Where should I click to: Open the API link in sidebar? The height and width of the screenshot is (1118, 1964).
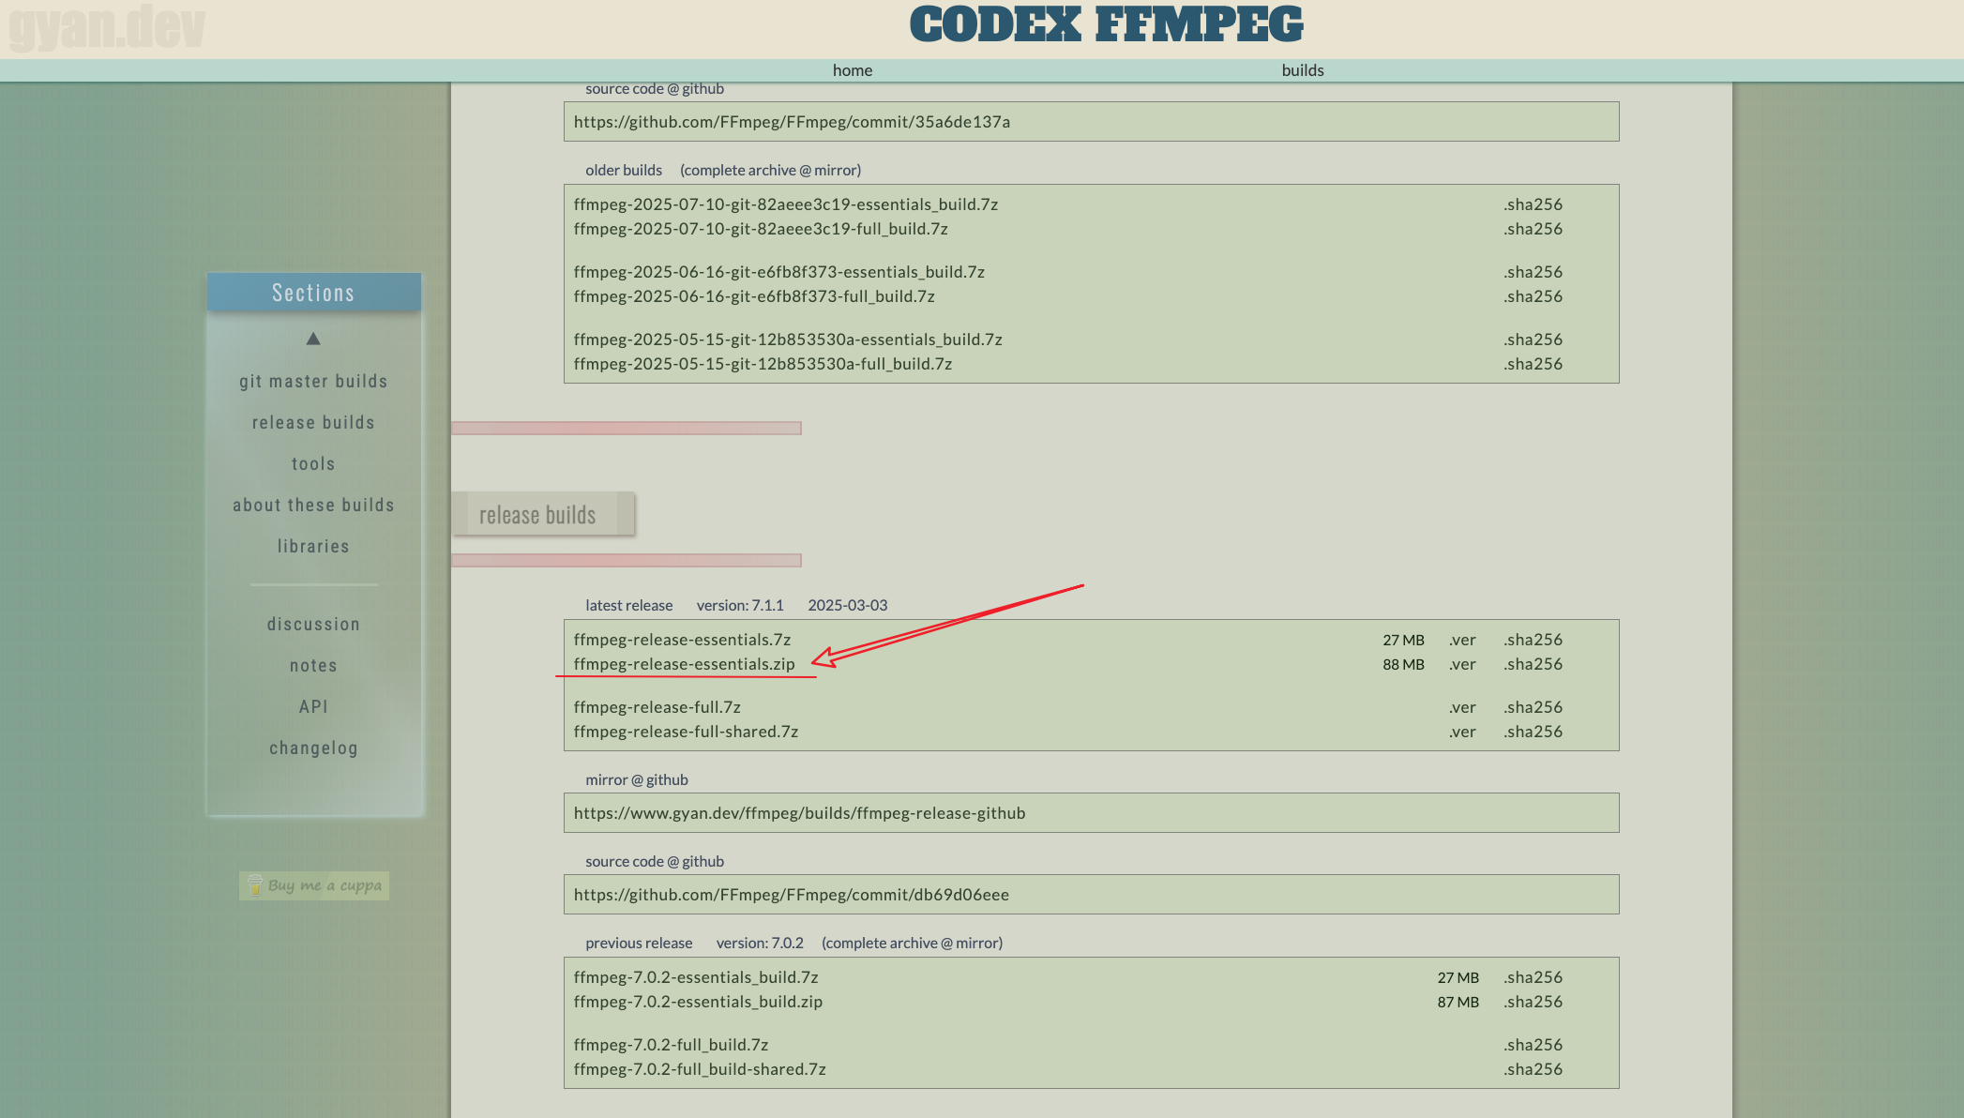313,707
